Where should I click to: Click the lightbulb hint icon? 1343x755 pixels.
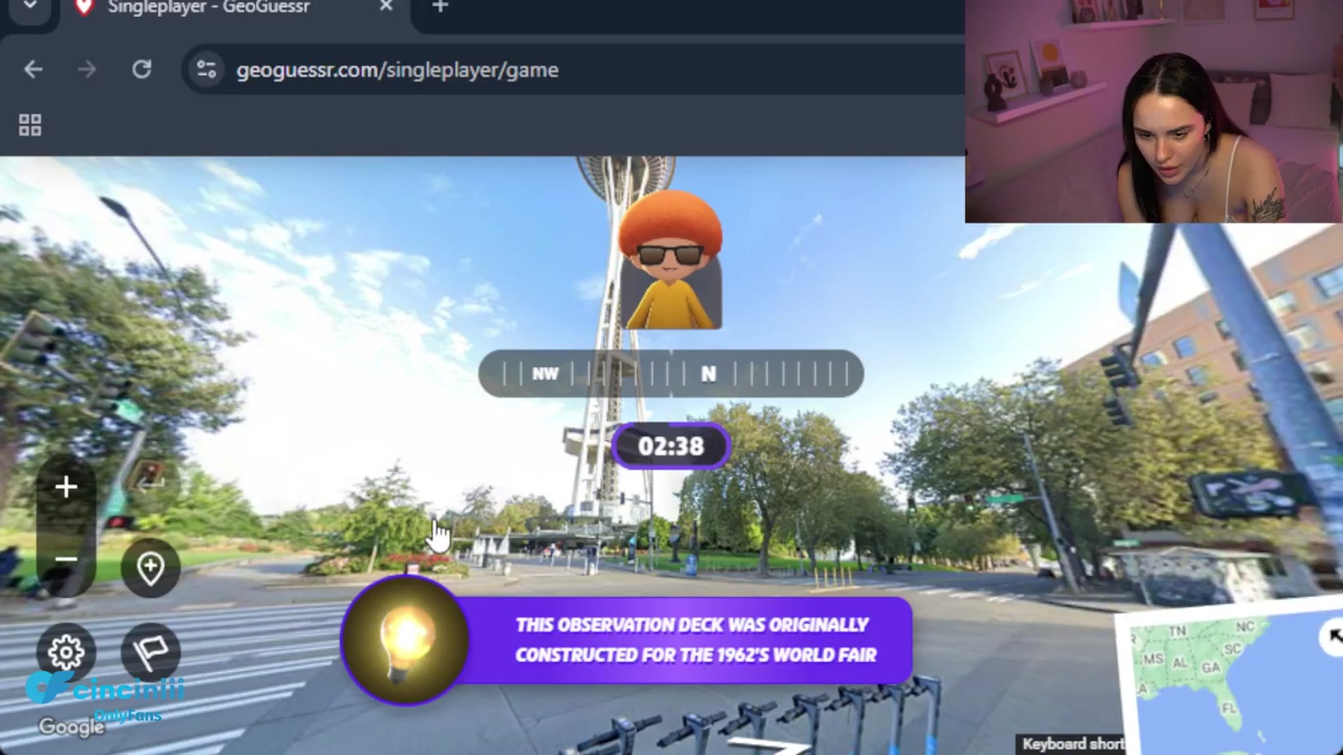pyautogui.click(x=405, y=640)
